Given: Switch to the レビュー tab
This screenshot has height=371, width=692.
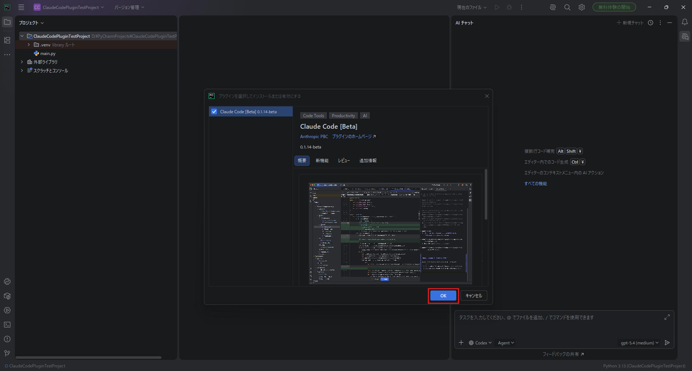Looking at the screenshot, I should point(344,161).
